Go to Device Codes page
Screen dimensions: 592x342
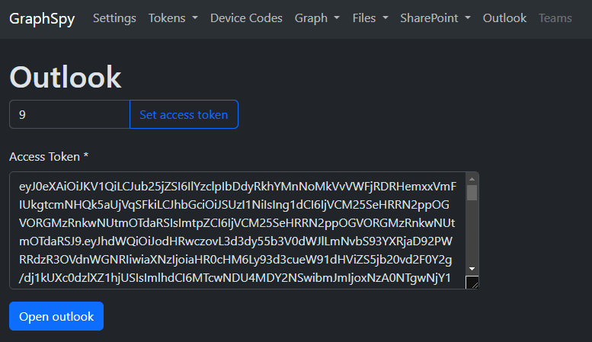tap(246, 18)
